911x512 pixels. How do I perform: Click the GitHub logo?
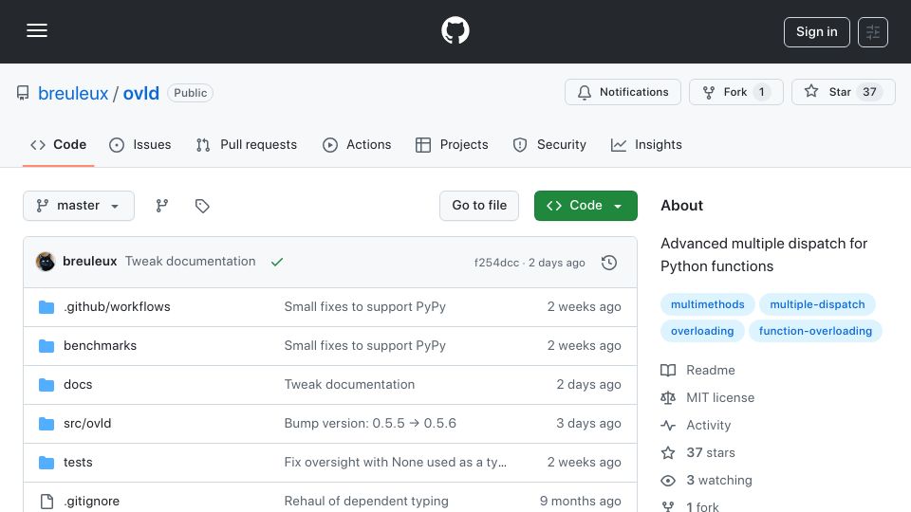(455, 30)
